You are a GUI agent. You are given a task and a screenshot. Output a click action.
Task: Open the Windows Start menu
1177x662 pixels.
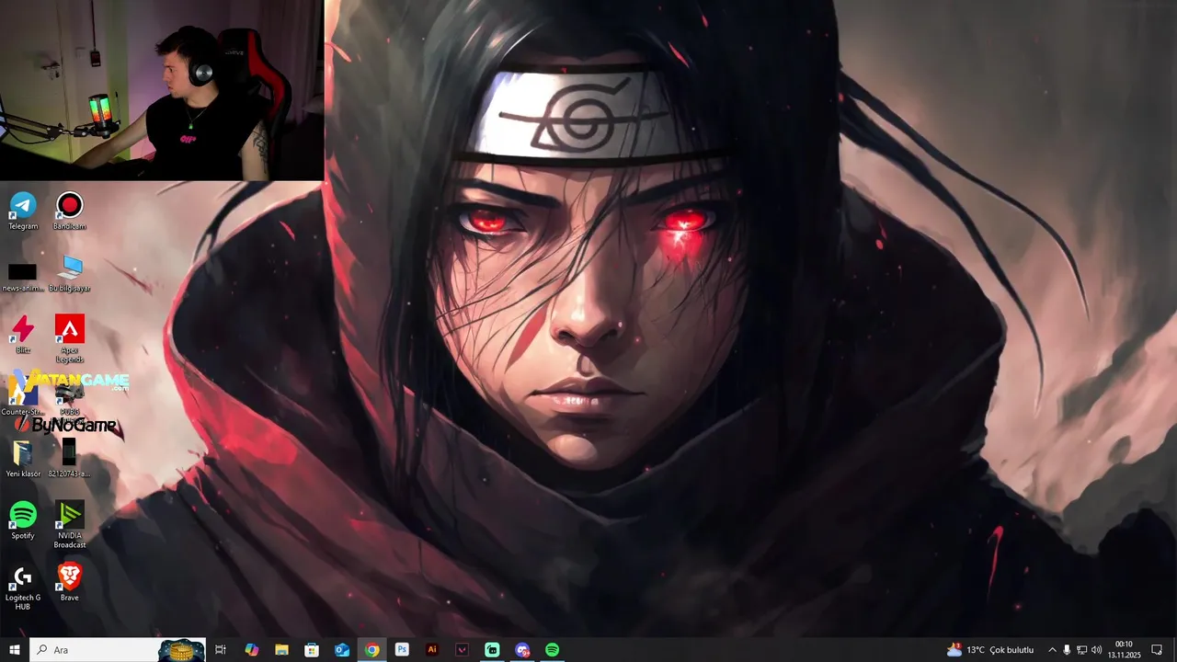click(15, 650)
